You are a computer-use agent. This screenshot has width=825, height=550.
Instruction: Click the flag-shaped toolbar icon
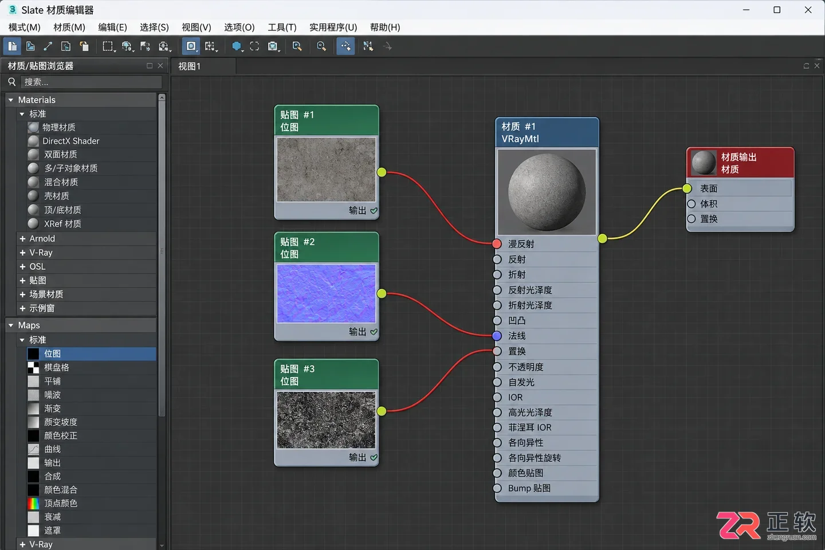(x=145, y=46)
